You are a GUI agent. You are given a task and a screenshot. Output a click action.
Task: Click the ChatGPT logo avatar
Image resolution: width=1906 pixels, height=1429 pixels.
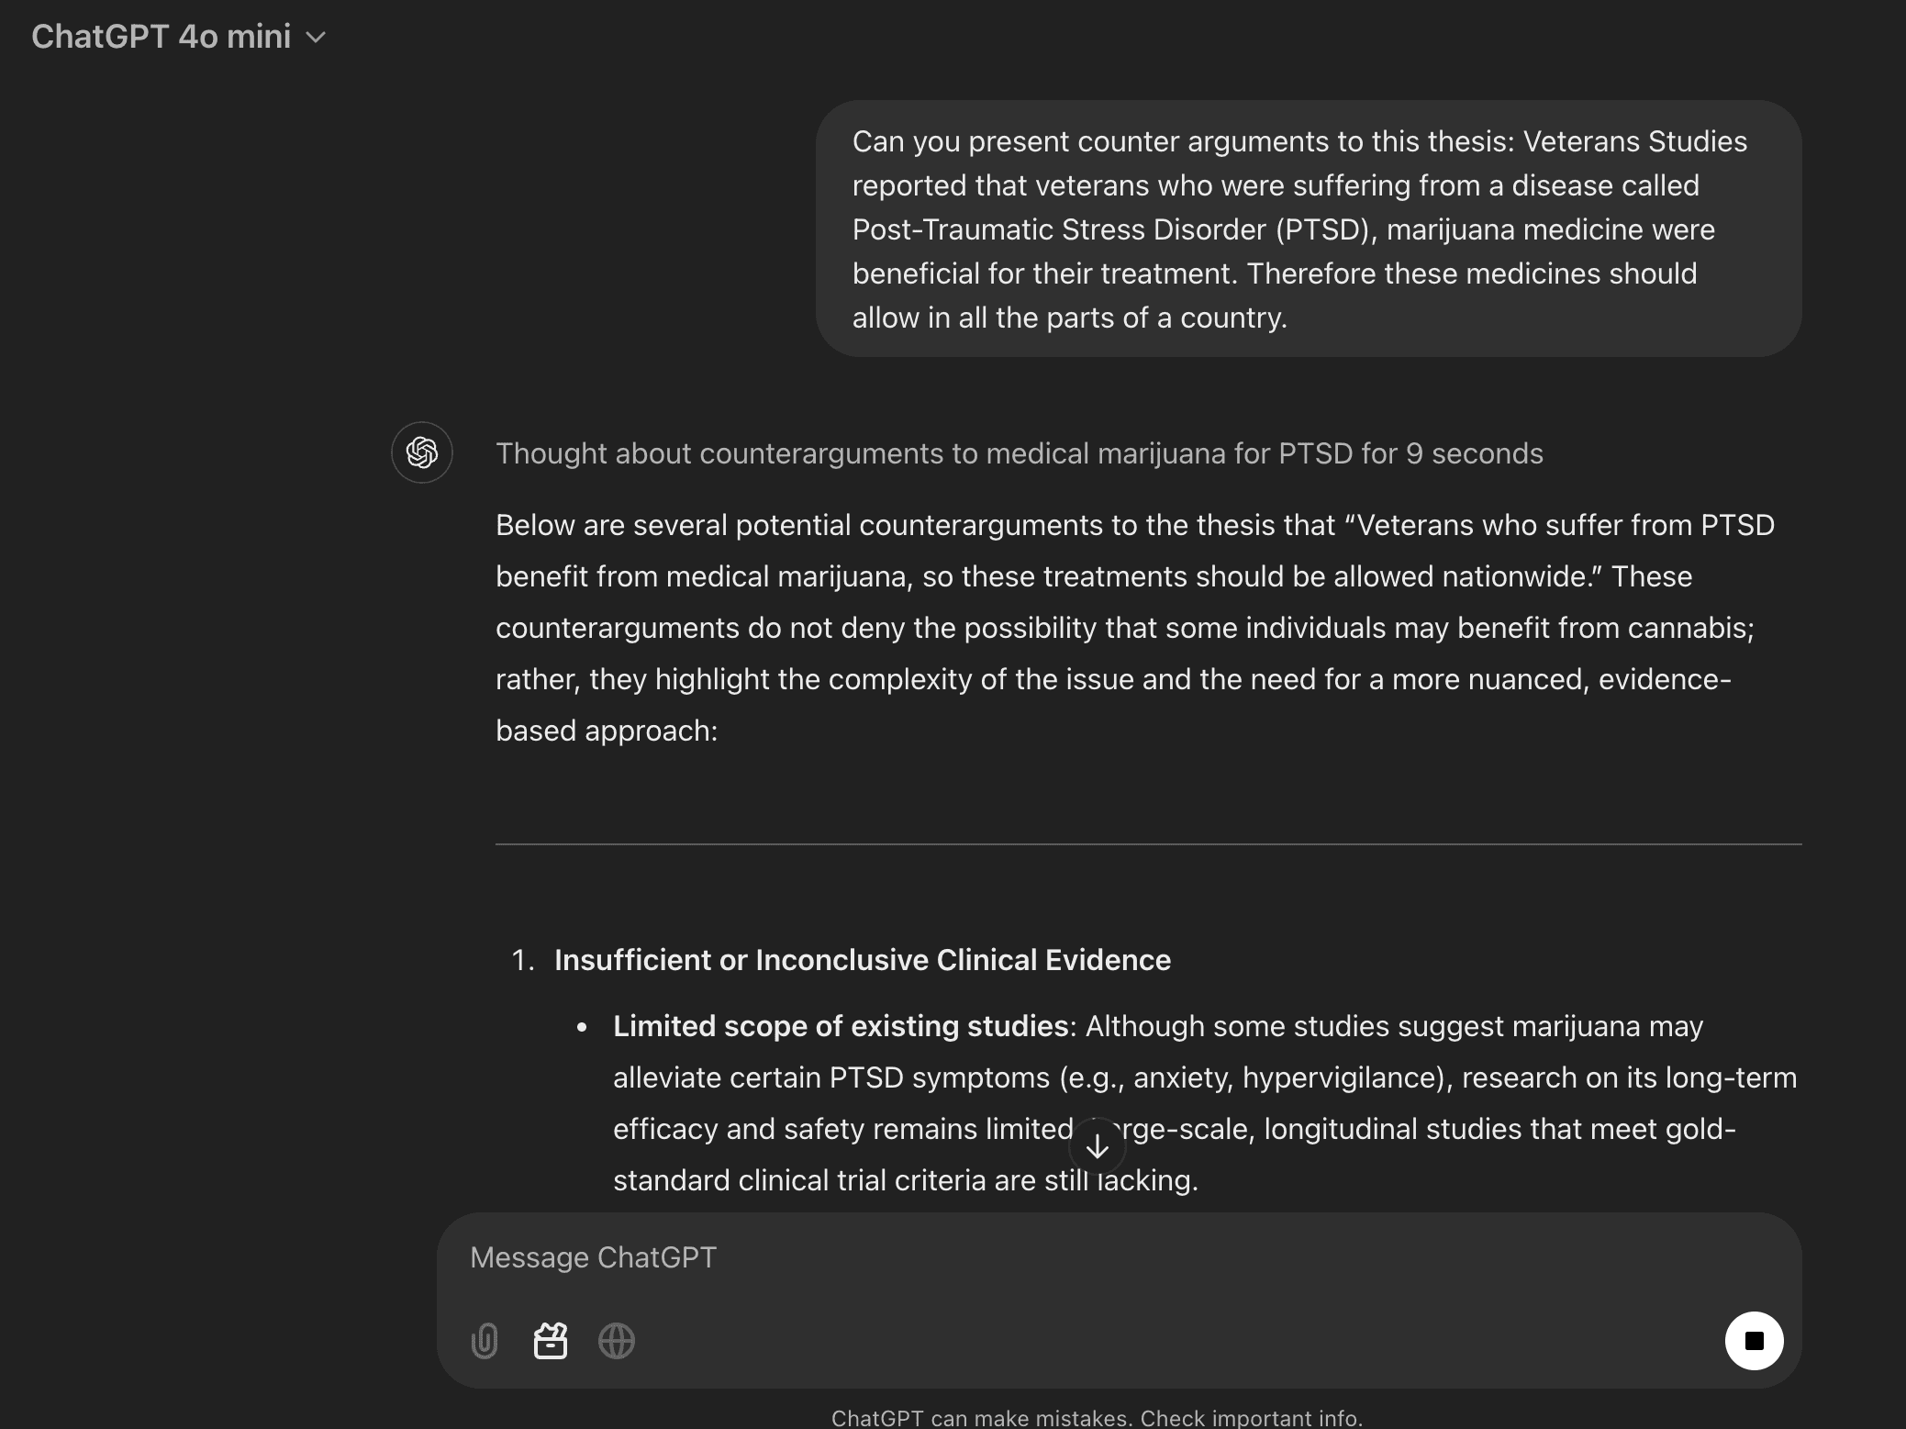pyautogui.click(x=422, y=452)
